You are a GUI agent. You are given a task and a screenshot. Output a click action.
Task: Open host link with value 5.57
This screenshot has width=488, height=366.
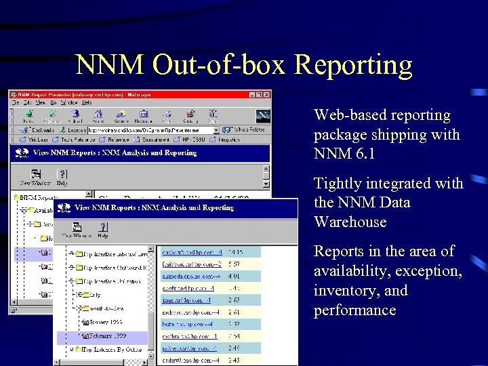click(x=192, y=264)
